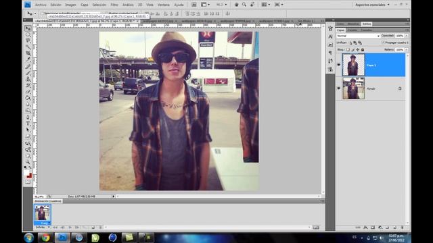Toggle lock transparent pixels in Layers panel
Viewport: 433px width, 243px height.
coord(348,49)
